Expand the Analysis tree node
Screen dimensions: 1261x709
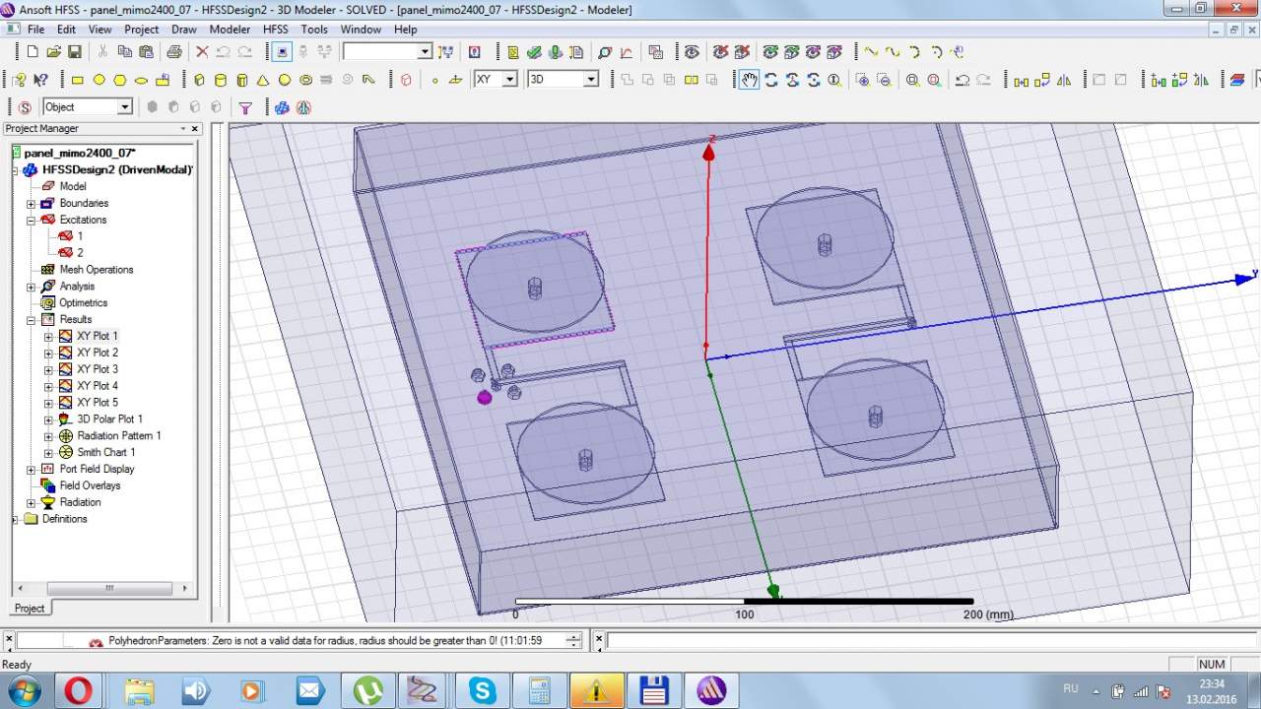tap(31, 287)
